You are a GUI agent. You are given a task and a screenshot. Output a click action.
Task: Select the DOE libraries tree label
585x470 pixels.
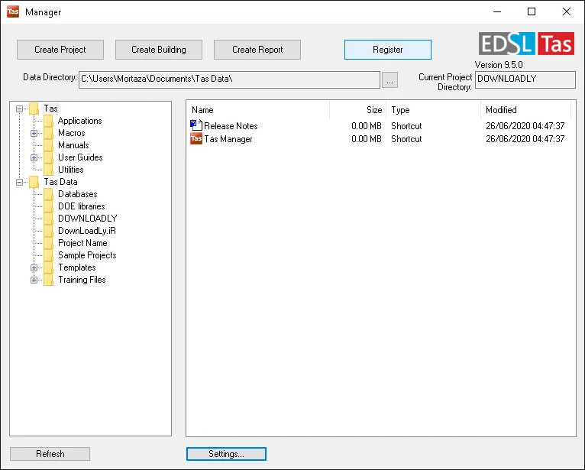click(x=81, y=206)
